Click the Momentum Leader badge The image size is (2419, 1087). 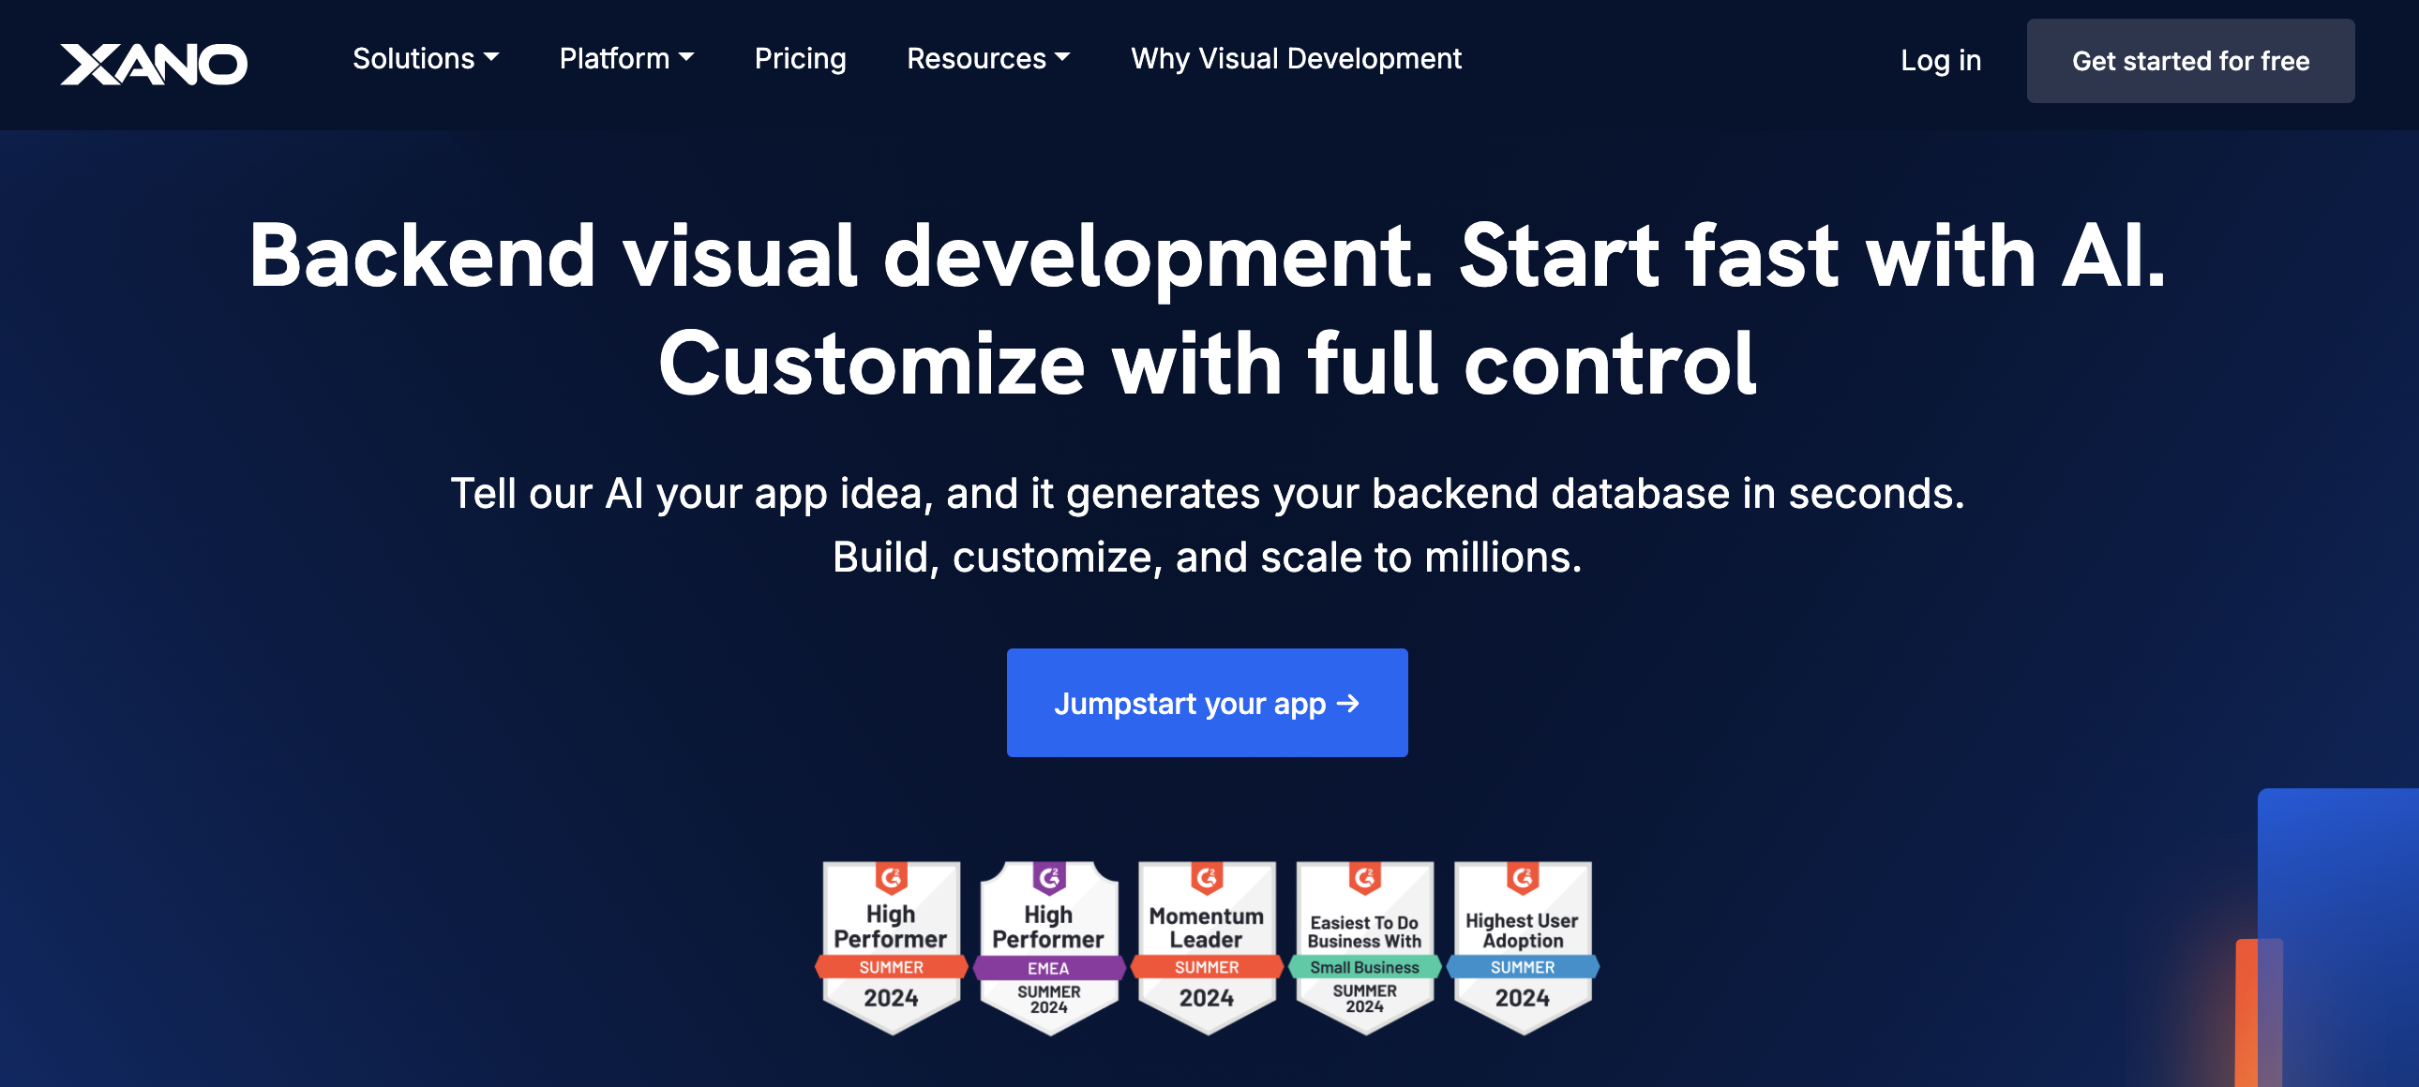tap(1207, 947)
